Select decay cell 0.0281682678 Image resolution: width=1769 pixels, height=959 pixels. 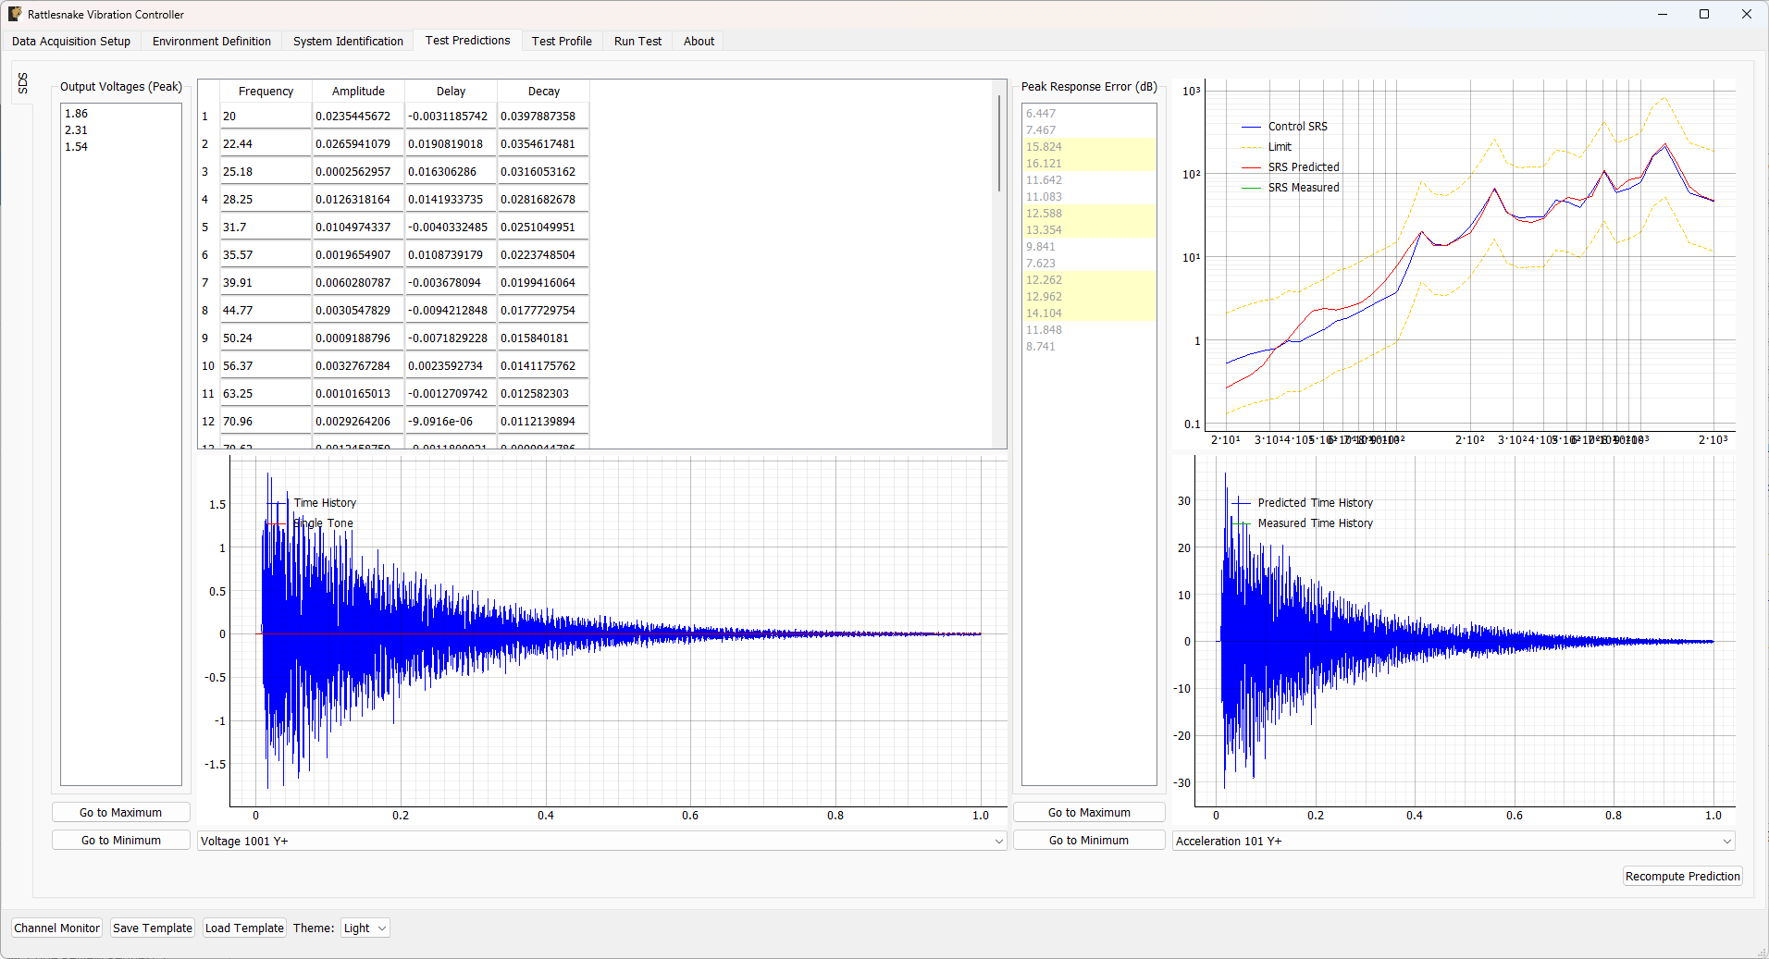[x=543, y=199]
